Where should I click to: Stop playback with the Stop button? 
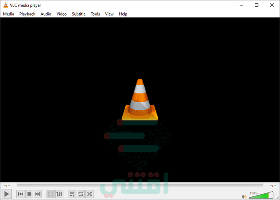pos(29,194)
